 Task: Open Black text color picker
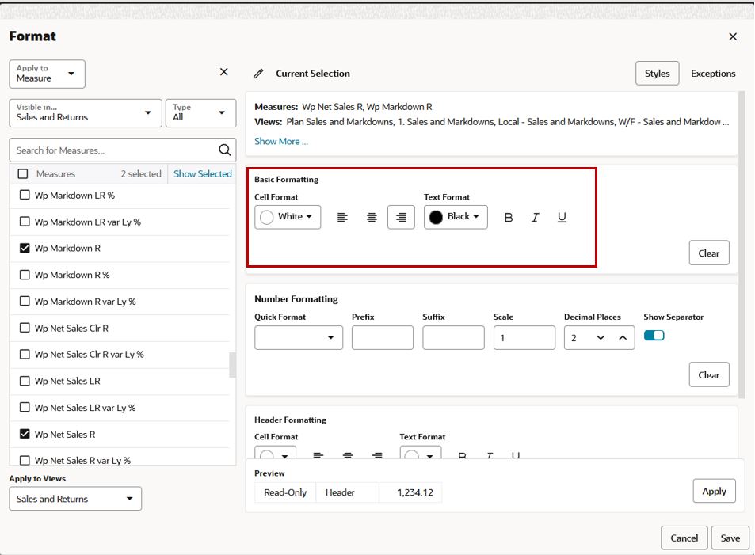pos(456,217)
